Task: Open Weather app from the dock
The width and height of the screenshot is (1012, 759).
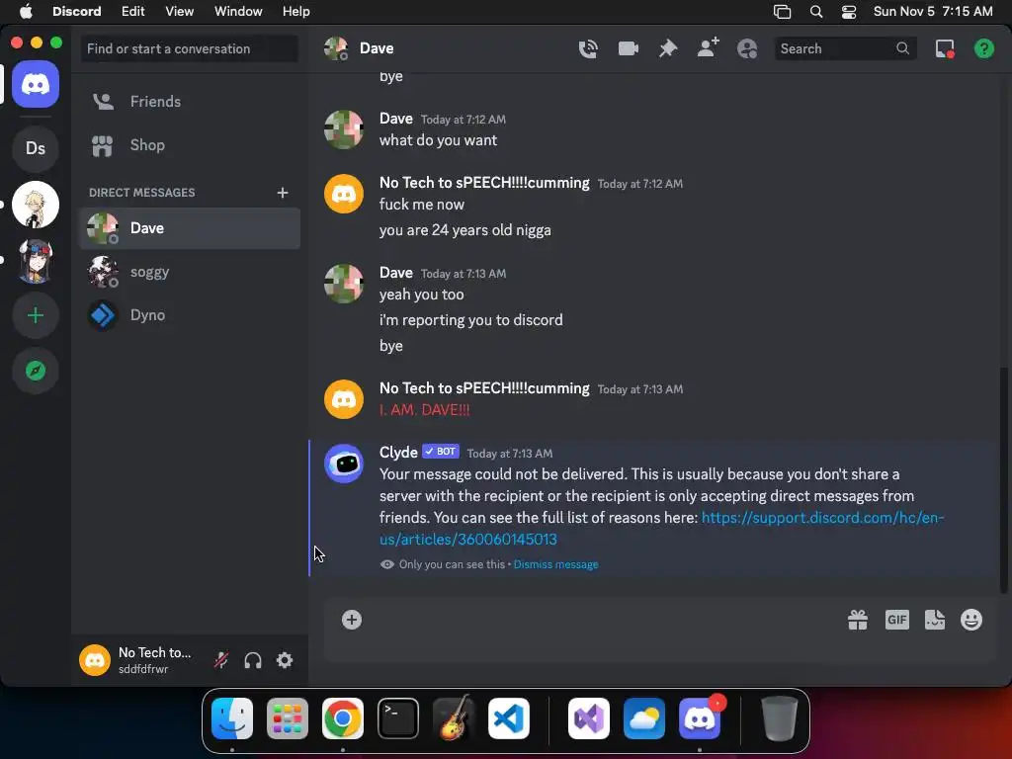Action: click(x=644, y=718)
